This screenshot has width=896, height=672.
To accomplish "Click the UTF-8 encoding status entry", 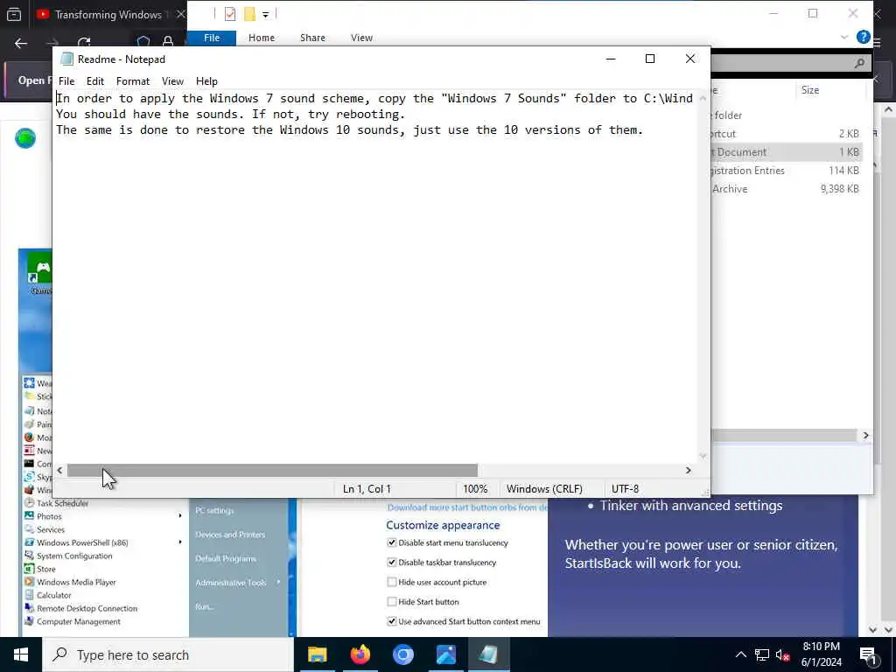I will tap(625, 489).
